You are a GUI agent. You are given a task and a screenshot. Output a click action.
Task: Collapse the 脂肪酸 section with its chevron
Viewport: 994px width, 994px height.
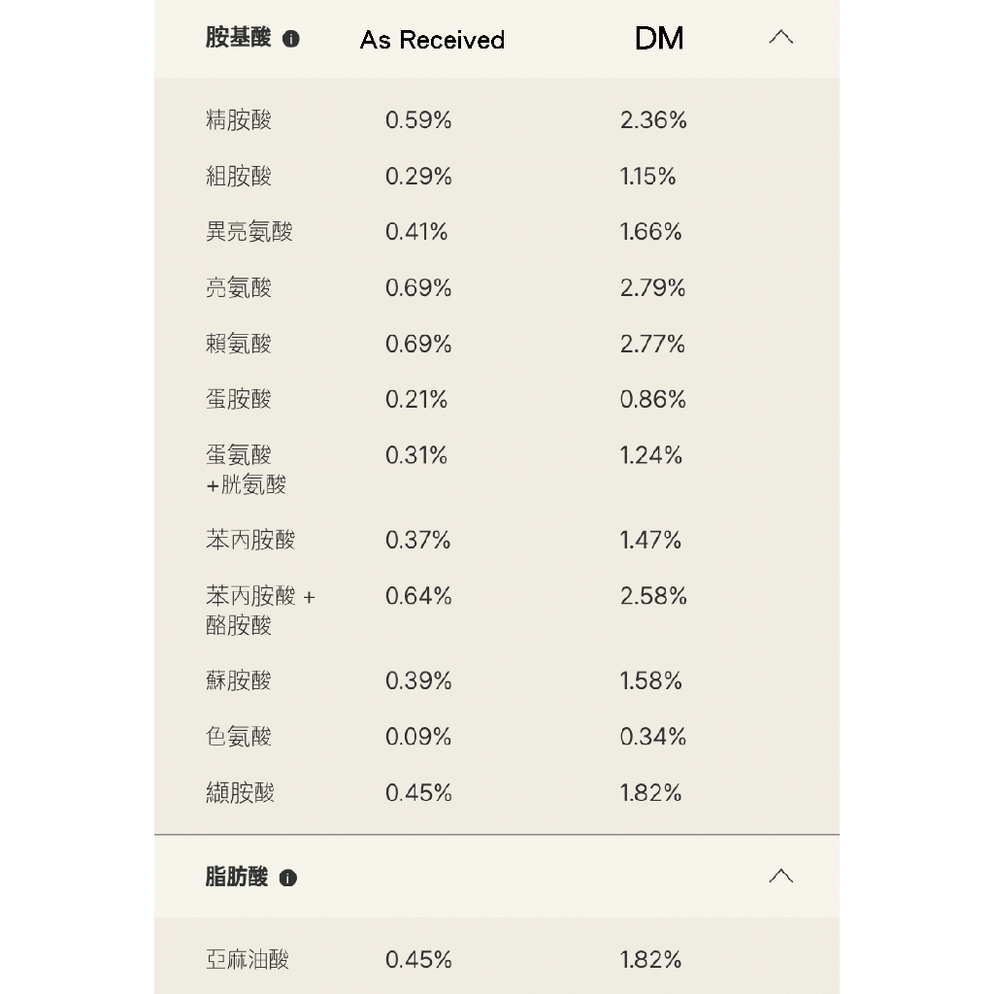780,877
